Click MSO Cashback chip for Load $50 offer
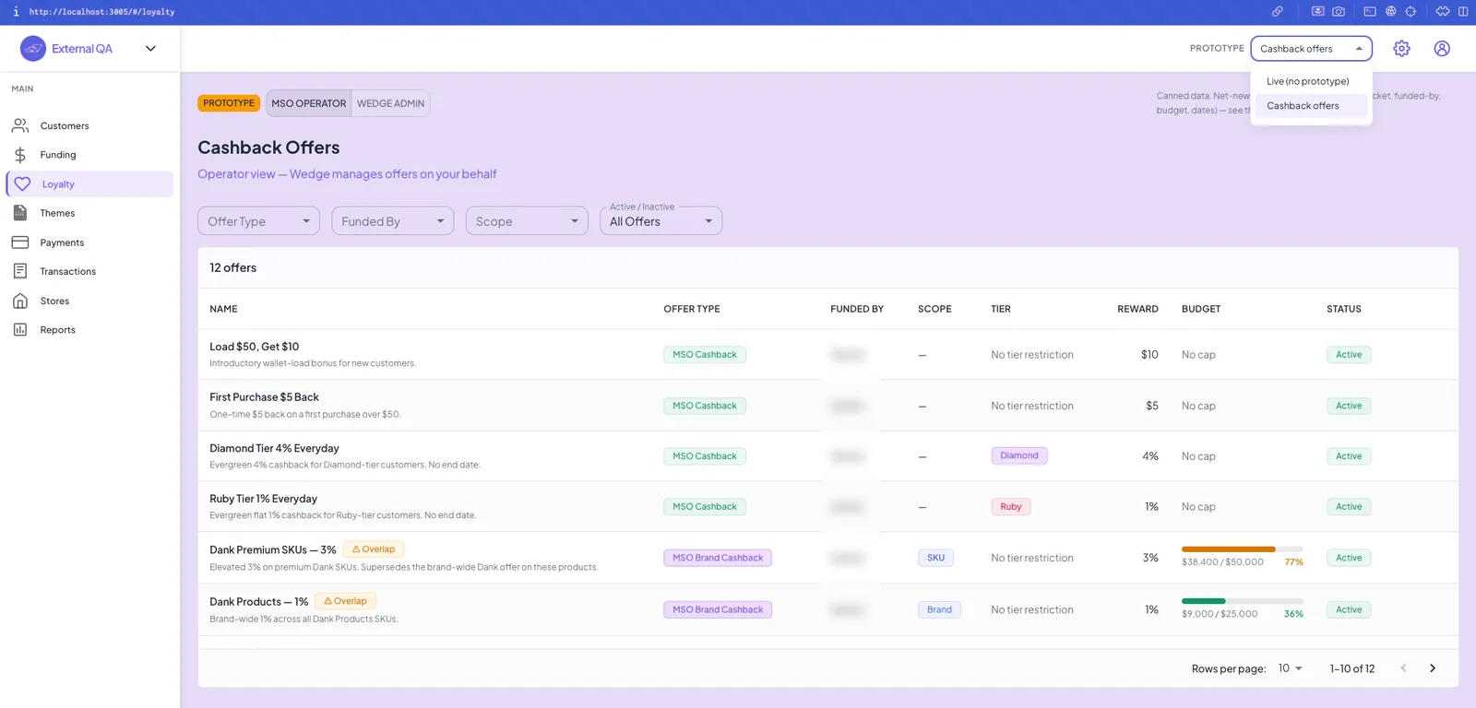Screen dimensions: 1476x708 [x=705, y=355]
